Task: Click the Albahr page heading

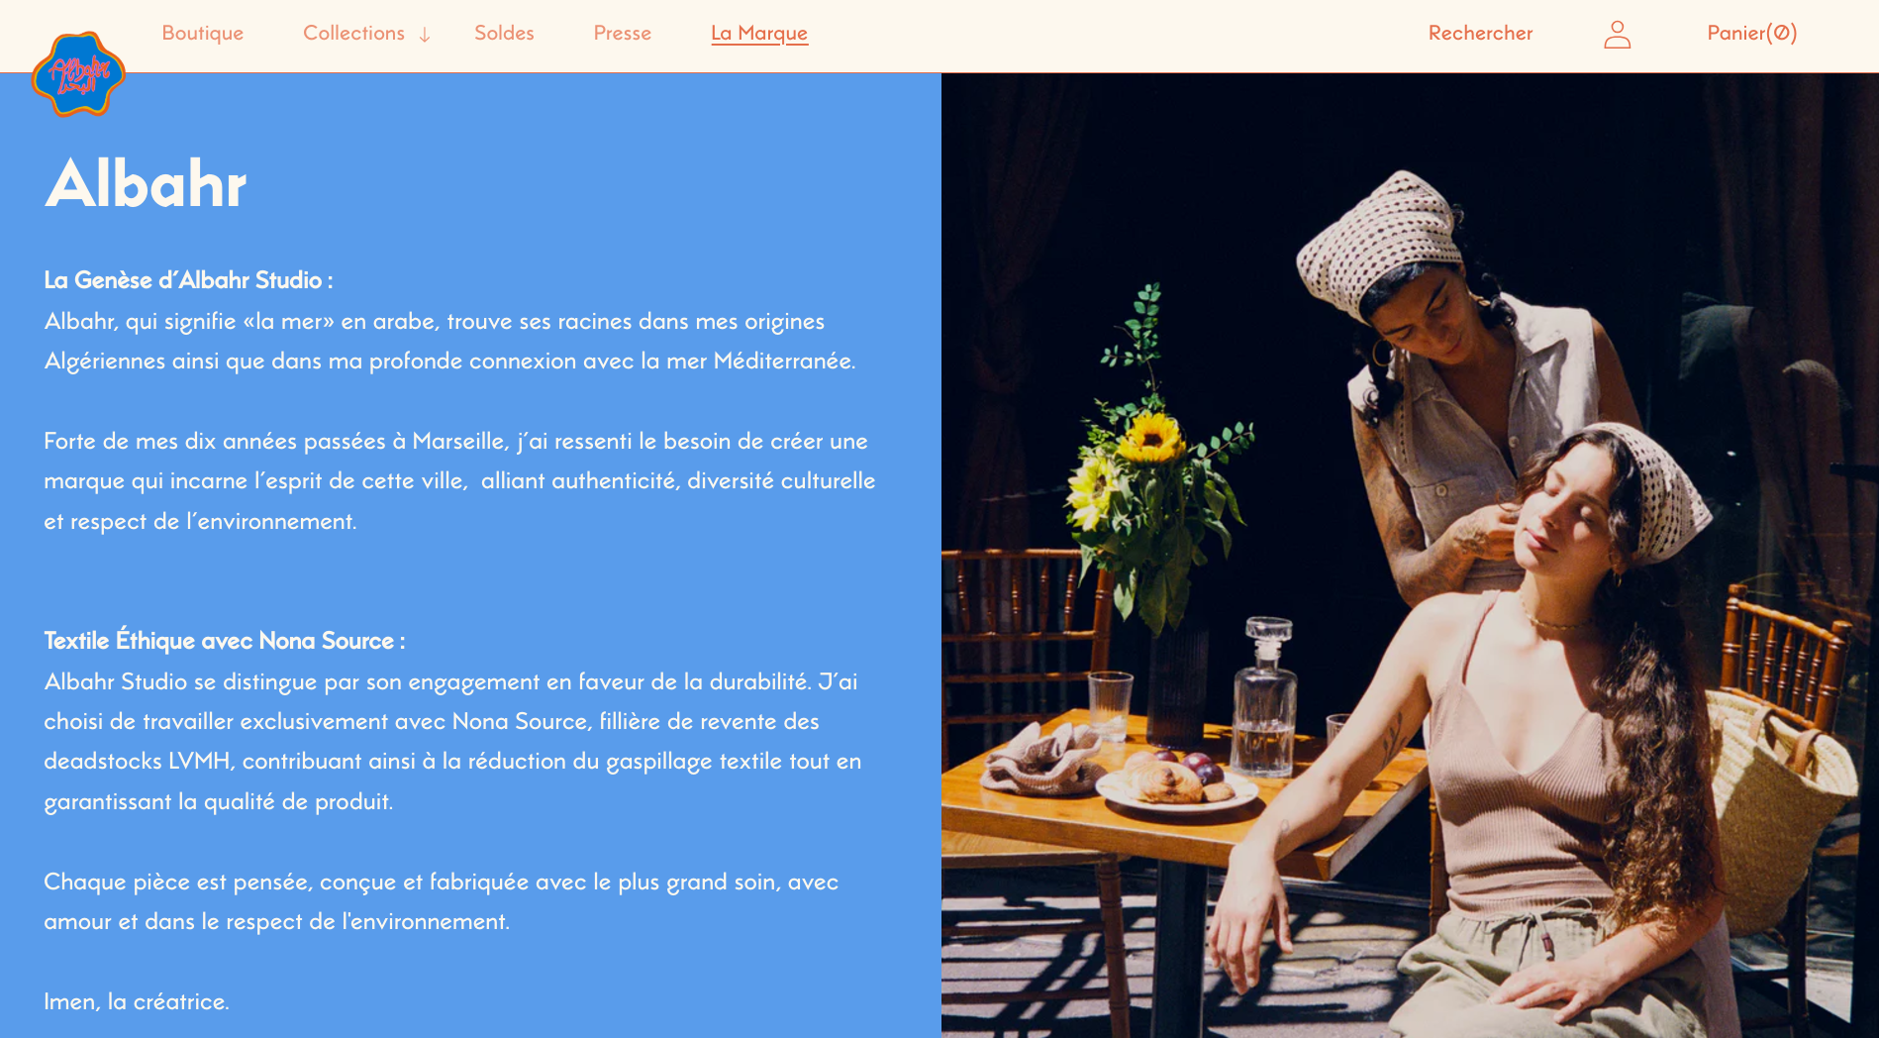Action: coord(146,183)
